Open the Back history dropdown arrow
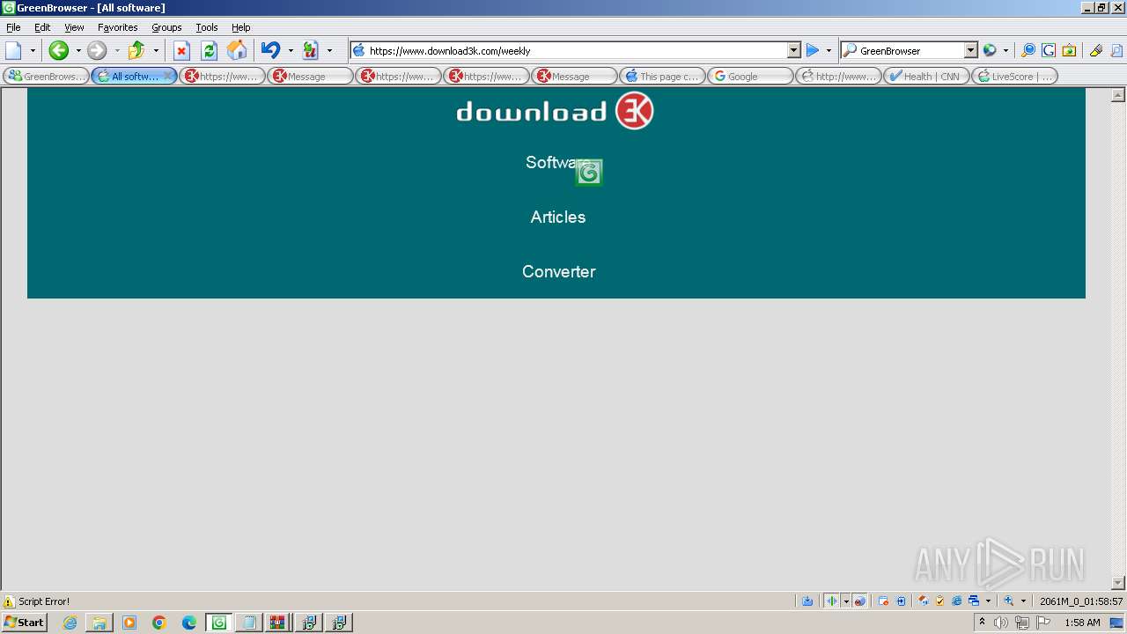The width and height of the screenshot is (1127, 634). pos(77,51)
